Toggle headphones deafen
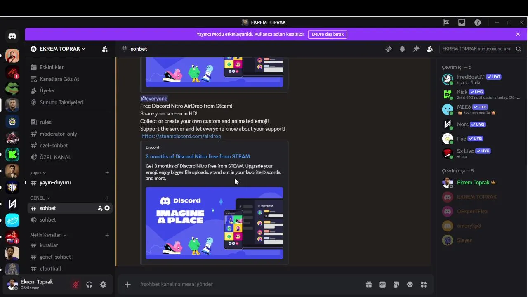Image resolution: width=528 pixels, height=297 pixels. point(89,284)
